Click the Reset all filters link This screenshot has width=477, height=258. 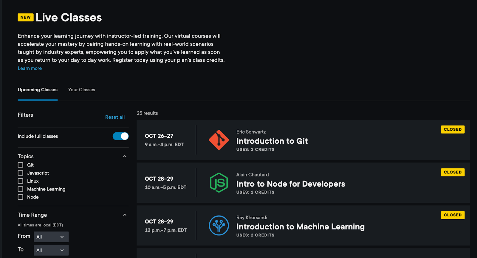[115, 117]
